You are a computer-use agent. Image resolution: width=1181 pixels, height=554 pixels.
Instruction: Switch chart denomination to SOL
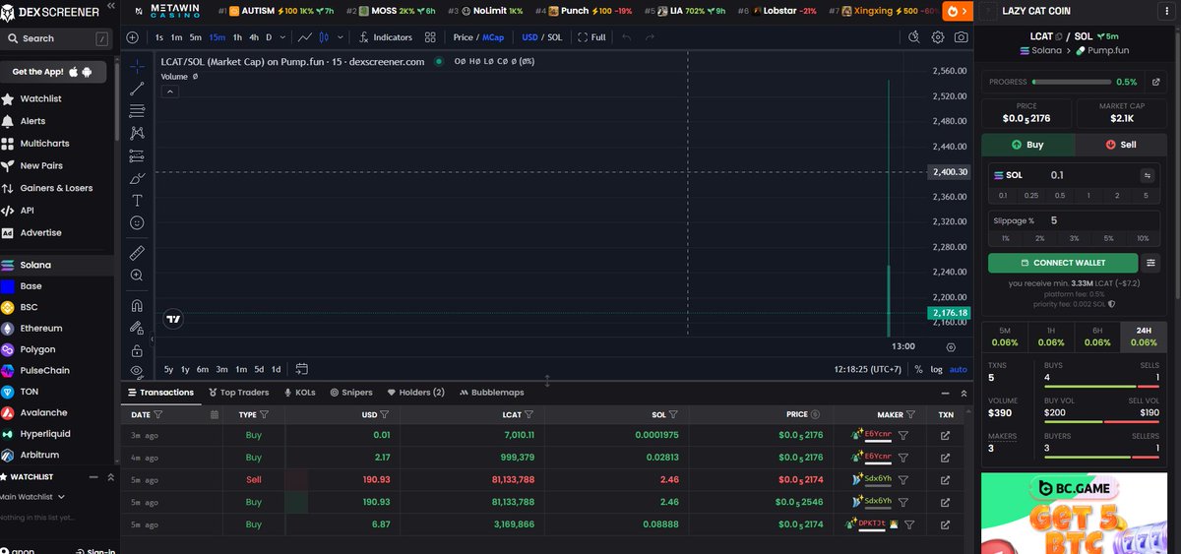(555, 37)
